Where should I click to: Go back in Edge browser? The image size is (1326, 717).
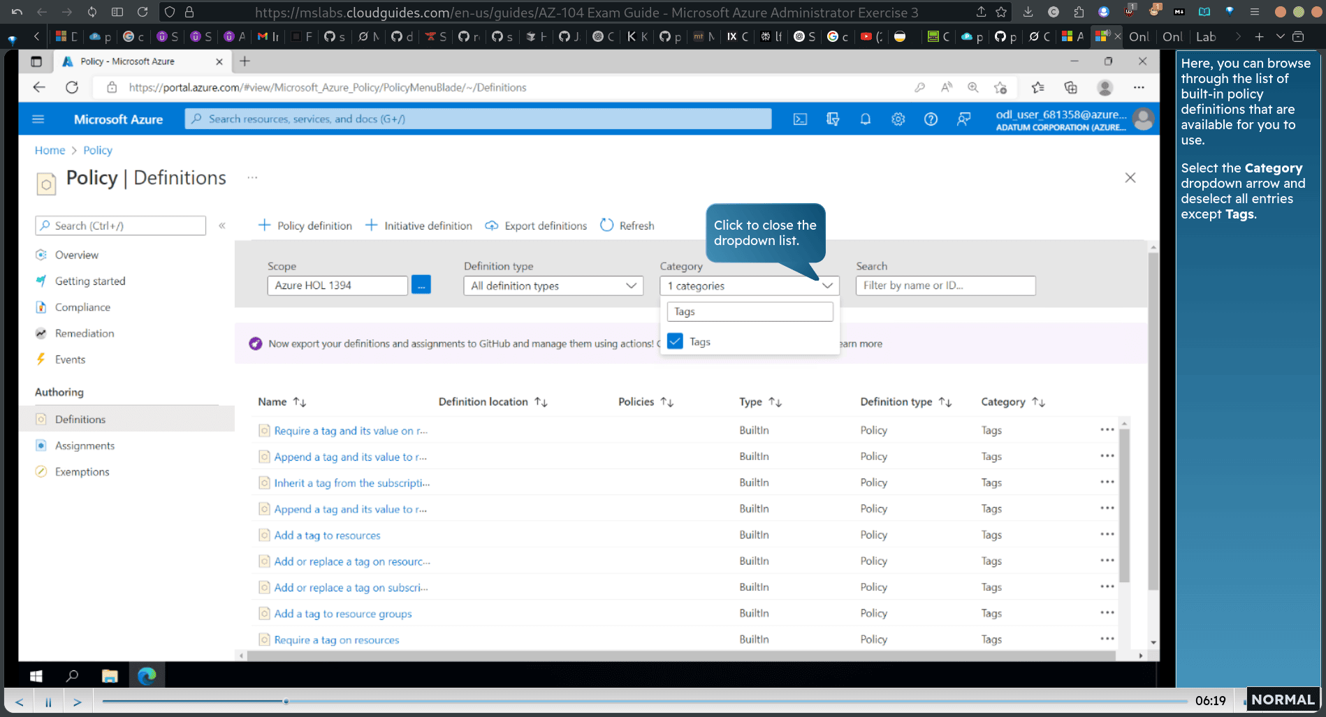(39, 87)
